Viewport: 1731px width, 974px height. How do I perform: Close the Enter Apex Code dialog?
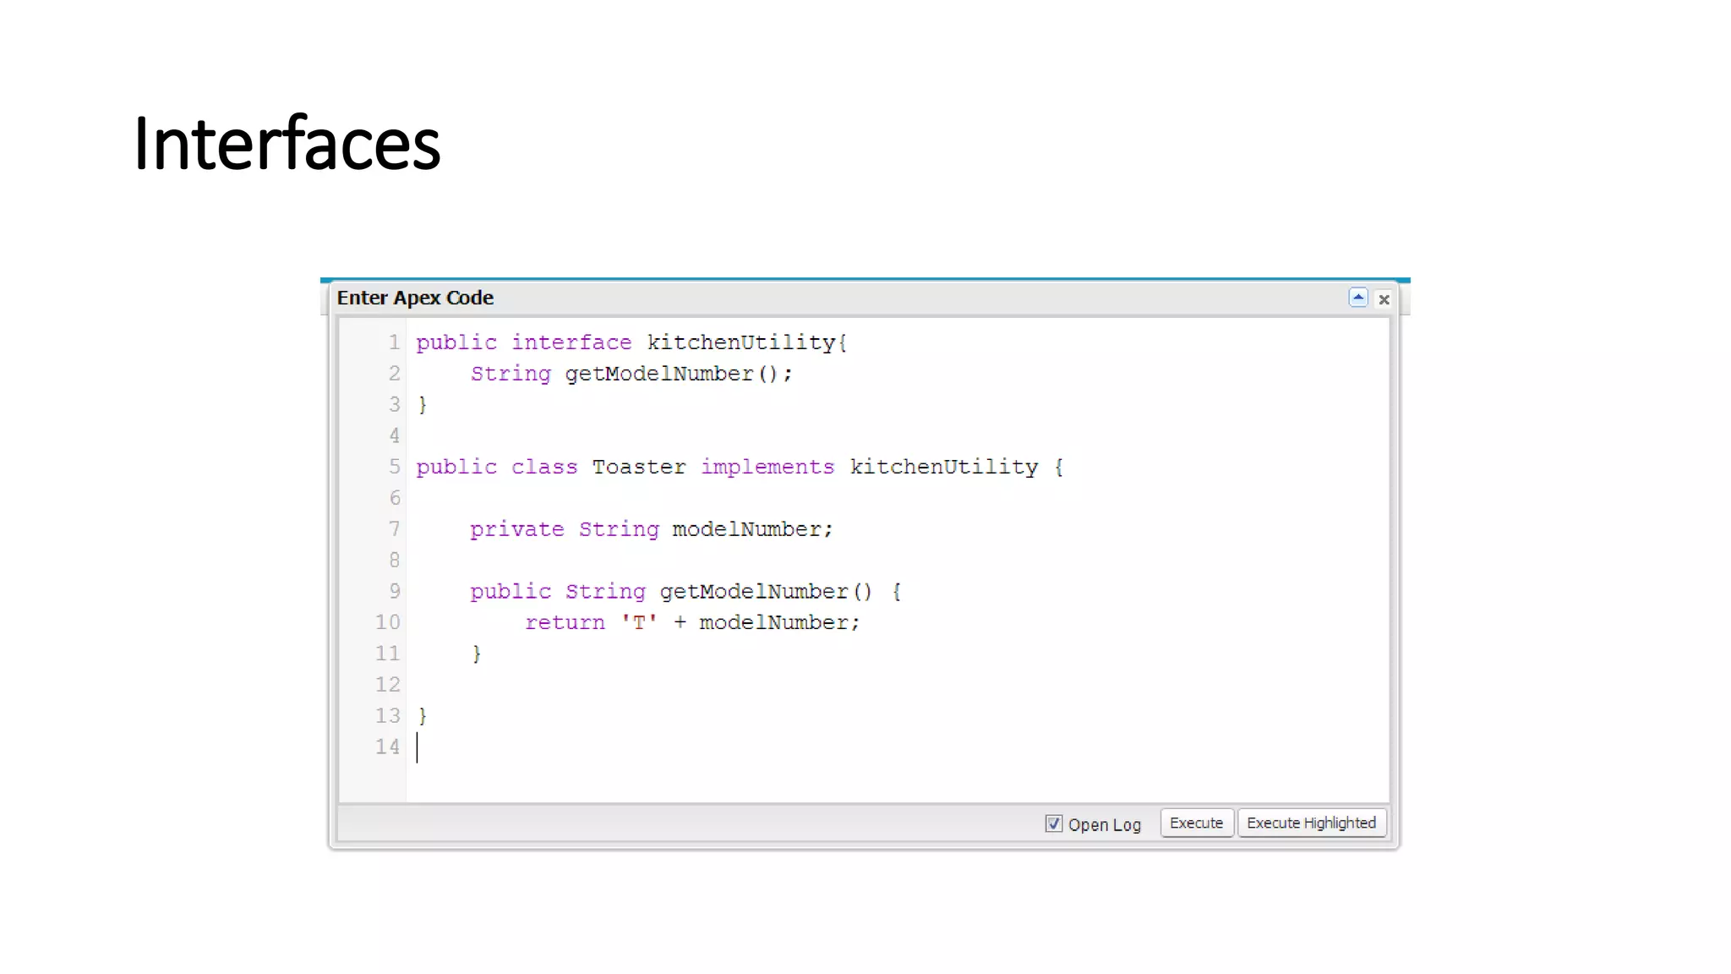[x=1384, y=299]
